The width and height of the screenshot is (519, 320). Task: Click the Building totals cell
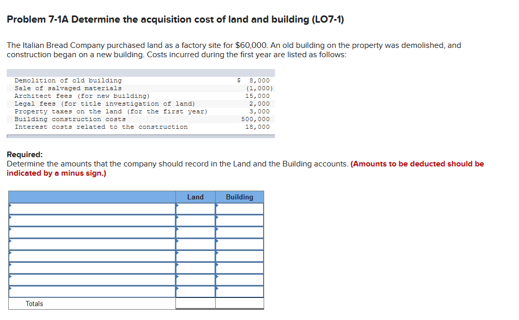(x=240, y=304)
